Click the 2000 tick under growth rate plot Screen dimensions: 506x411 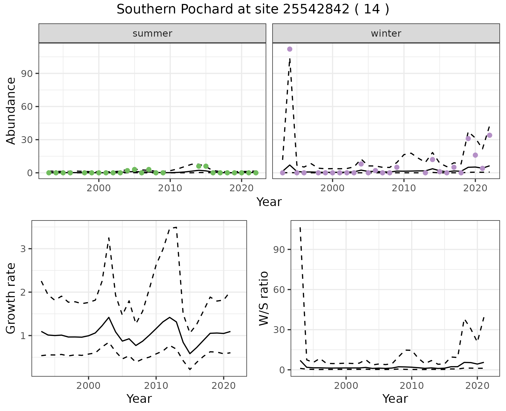(89, 386)
